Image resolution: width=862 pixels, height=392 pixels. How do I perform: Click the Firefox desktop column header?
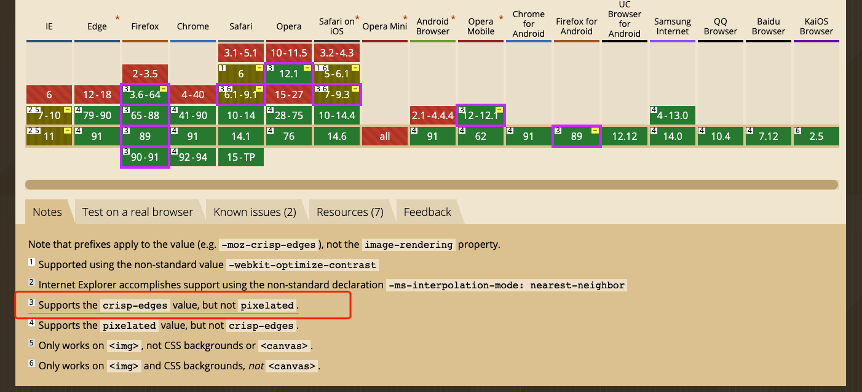click(x=145, y=26)
